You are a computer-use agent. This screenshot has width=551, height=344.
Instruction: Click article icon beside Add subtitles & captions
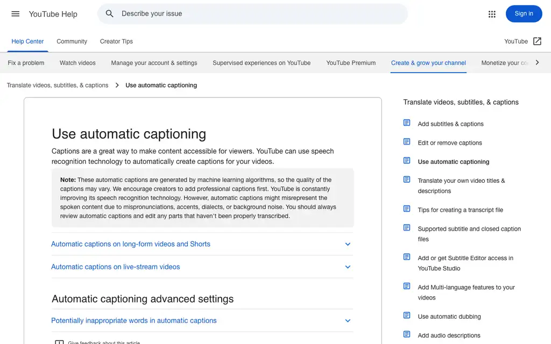click(x=407, y=123)
